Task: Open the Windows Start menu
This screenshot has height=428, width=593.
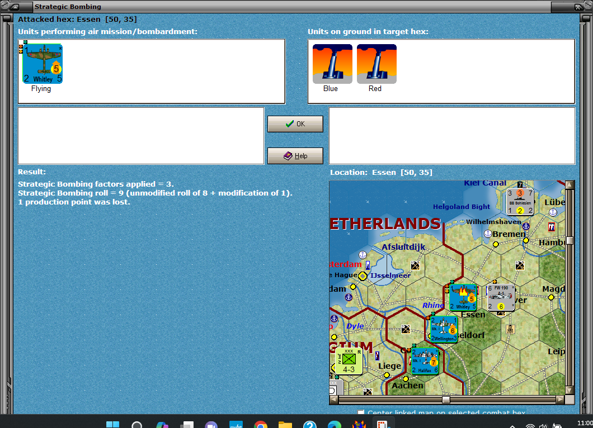Action: [112, 425]
